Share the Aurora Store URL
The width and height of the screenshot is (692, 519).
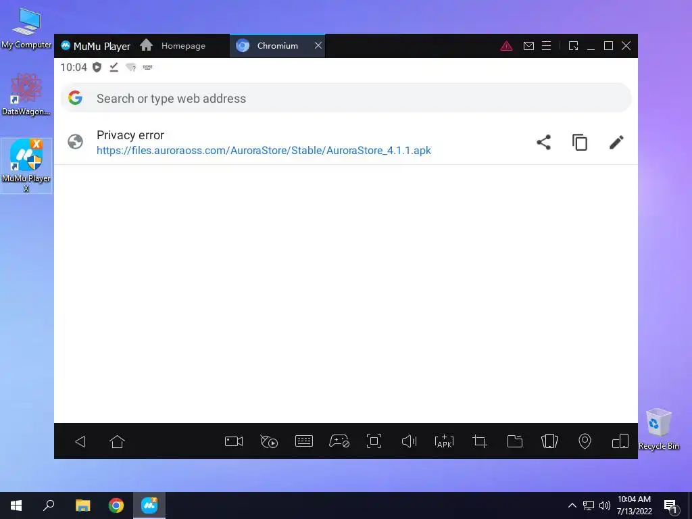pyautogui.click(x=544, y=142)
